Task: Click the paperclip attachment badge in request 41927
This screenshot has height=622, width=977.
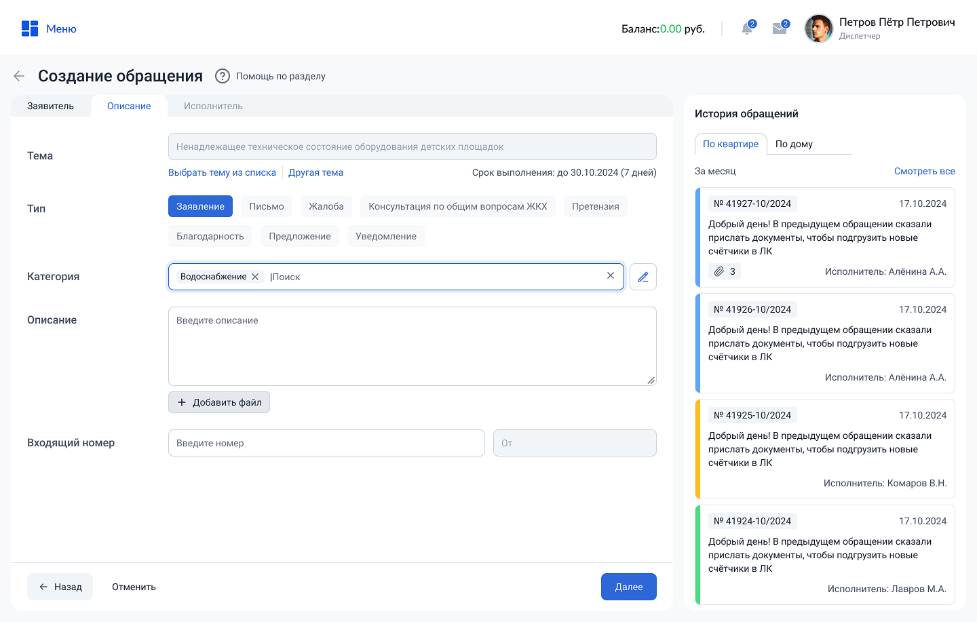Action: click(x=724, y=271)
